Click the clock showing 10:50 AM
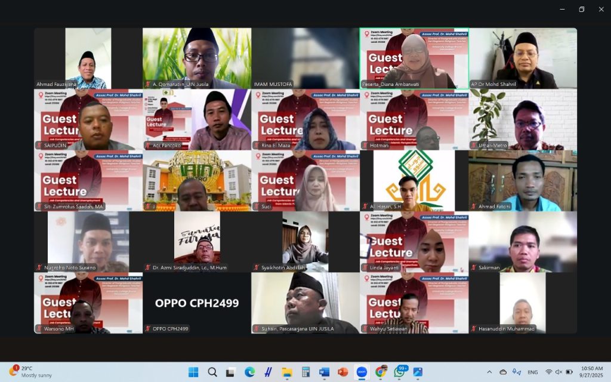This screenshot has height=382, width=611. click(x=591, y=372)
